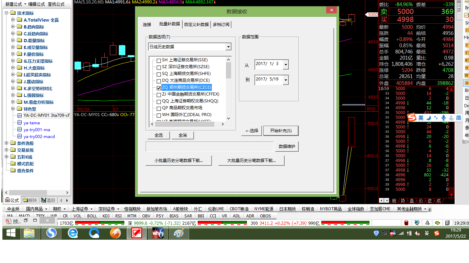Switch to the 连接 tab
Viewport: 469px width, 263px height.
pos(147,24)
